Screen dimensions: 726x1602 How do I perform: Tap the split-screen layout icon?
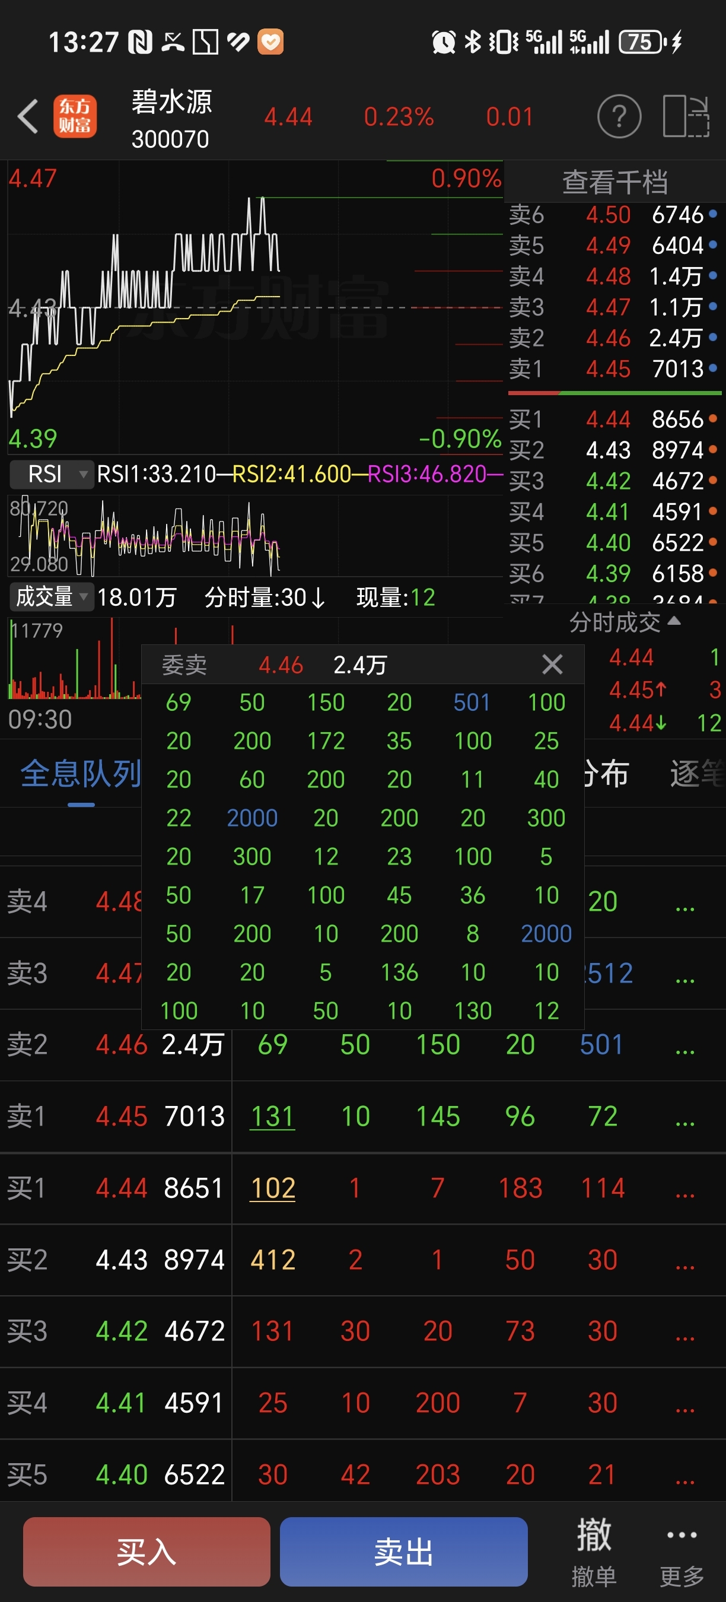686,116
